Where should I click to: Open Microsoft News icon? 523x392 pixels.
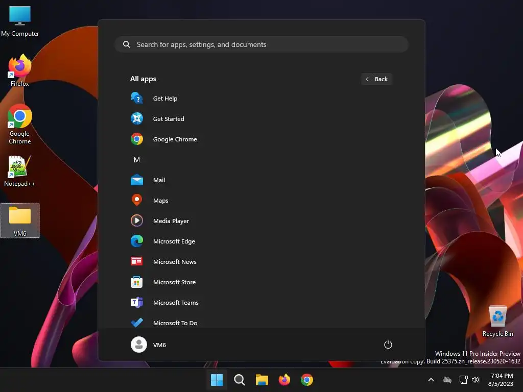click(137, 261)
